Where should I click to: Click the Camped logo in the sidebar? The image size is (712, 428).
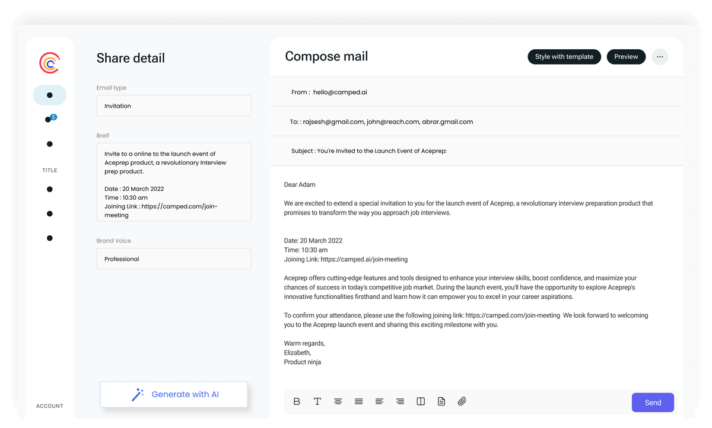[49, 63]
